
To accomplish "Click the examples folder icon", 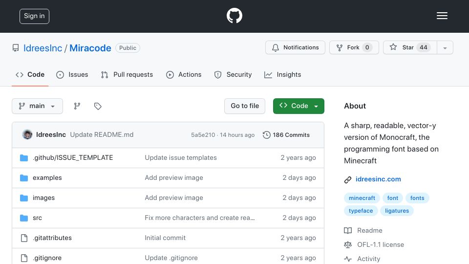I will (24, 178).
